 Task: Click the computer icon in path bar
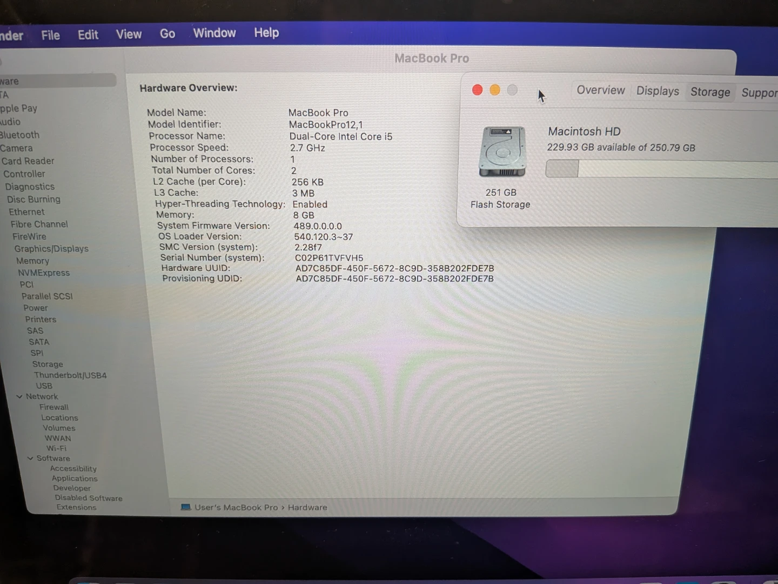point(186,507)
